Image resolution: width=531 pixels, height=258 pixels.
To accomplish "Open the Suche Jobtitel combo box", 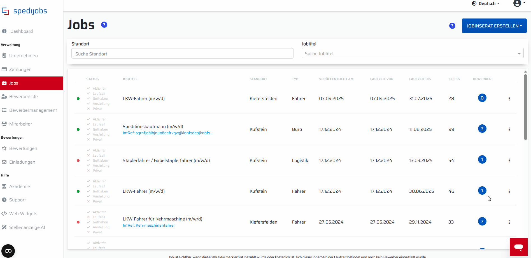I will (x=413, y=54).
